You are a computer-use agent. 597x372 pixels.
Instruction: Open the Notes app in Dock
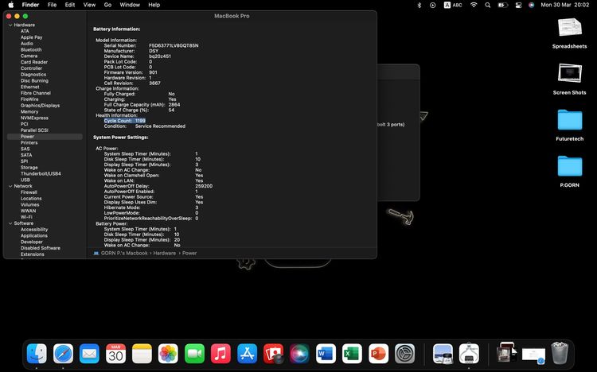pos(142,354)
